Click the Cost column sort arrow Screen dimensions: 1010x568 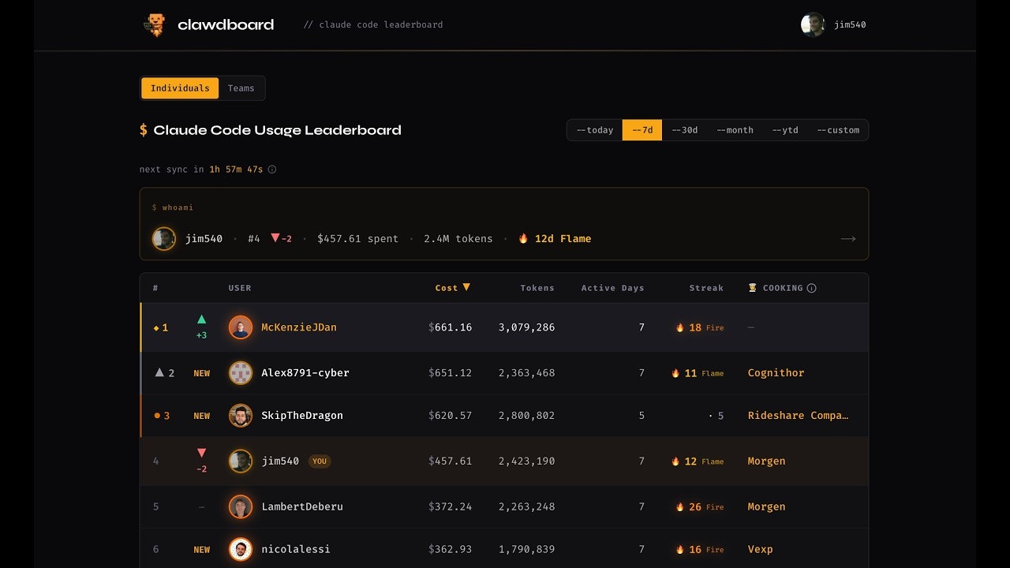point(467,287)
